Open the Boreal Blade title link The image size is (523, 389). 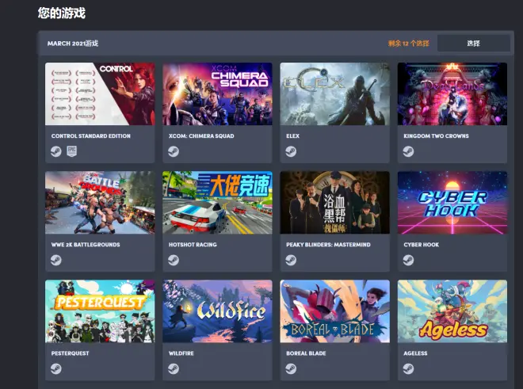(306, 353)
